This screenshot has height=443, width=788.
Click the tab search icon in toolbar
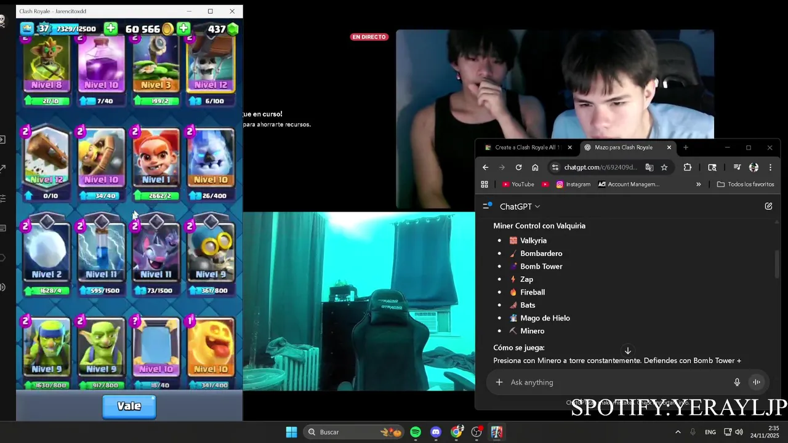(x=712, y=167)
